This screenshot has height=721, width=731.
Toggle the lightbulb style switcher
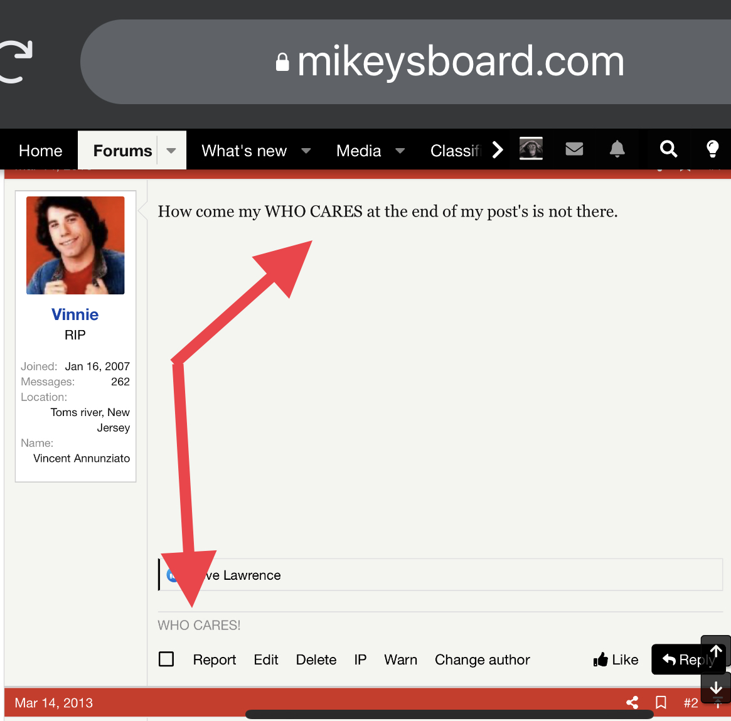click(x=712, y=149)
